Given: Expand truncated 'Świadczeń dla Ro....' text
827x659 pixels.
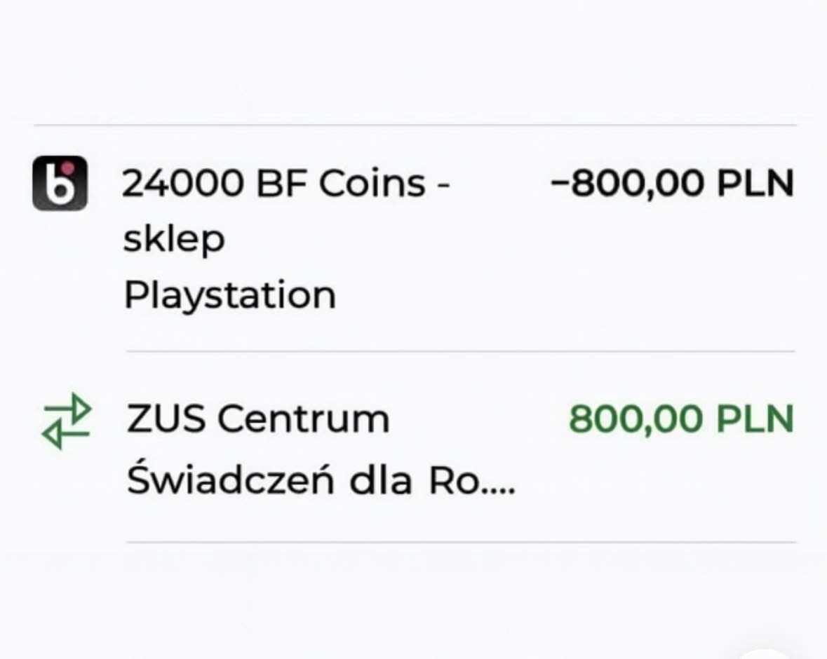Looking at the screenshot, I should 321,482.
